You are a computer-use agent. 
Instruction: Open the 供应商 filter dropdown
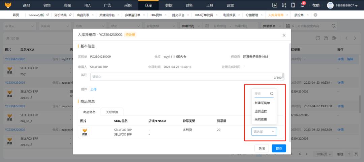[55, 26]
